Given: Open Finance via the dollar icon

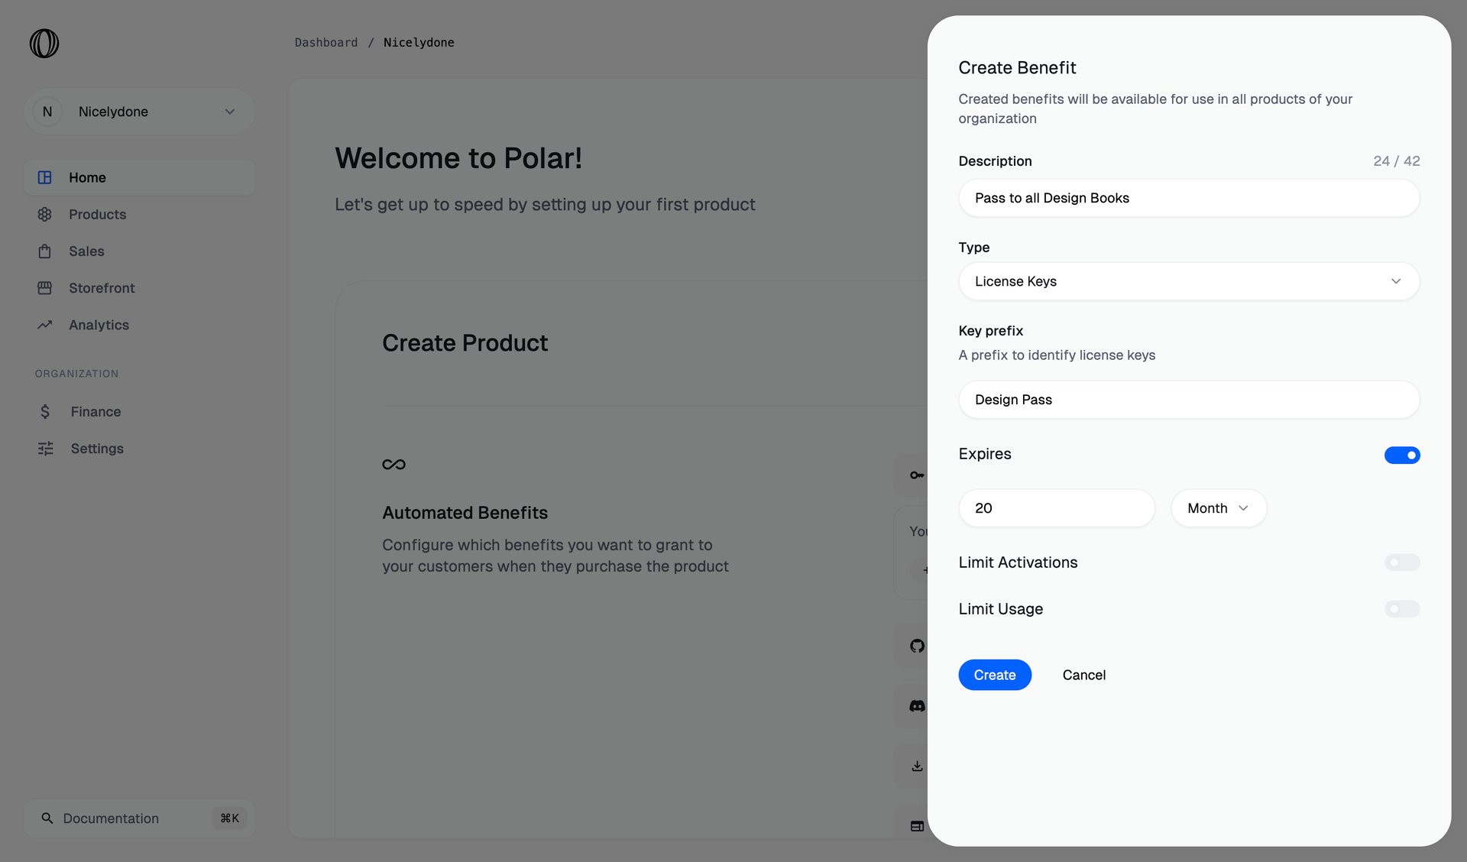Looking at the screenshot, I should click(45, 411).
